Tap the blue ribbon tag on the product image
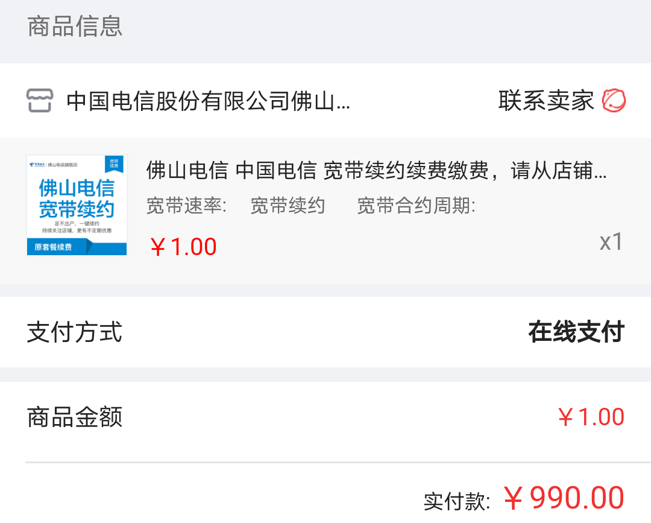The width and height of the screenshot is (651, 523). pos(114,164)
